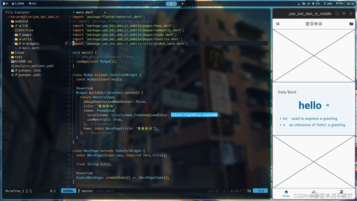This screenshot has height=201, width=357.
Task: Close the main.dart tab
Action: [x=105, y=12]
